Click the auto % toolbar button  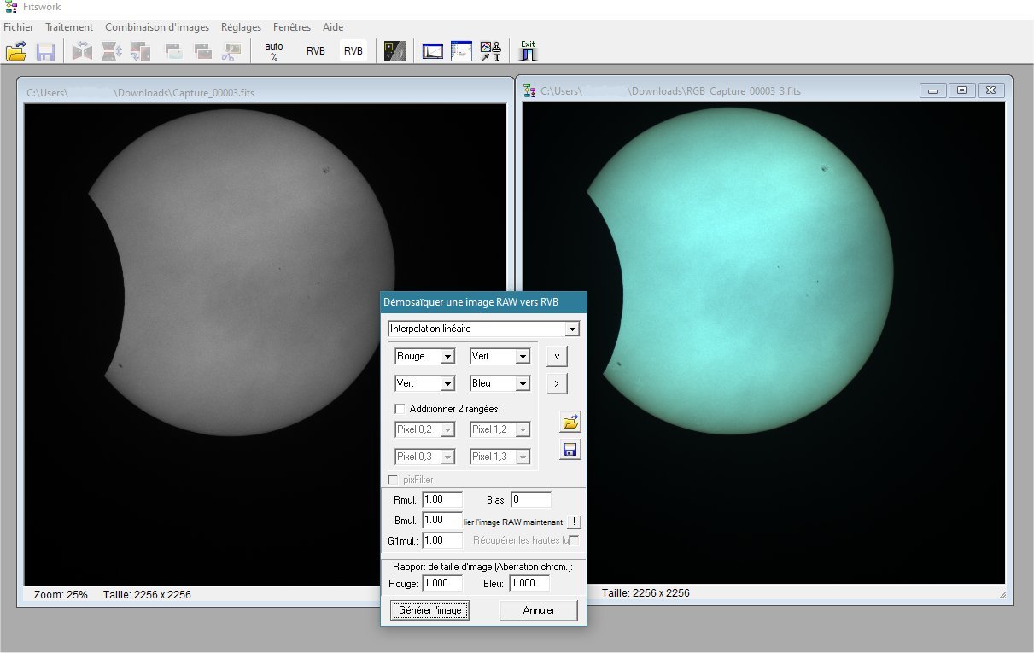(x=274, y=51)
